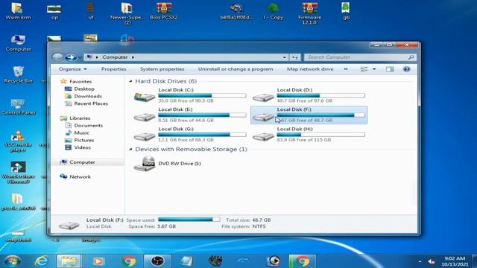
Task: Click Local Disk (H:) capacity bar
Action: point(320,135)
